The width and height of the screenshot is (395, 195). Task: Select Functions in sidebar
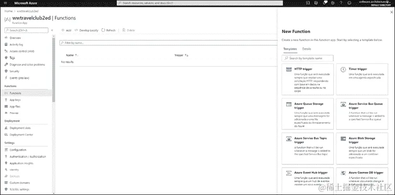[x=26, y=93]
